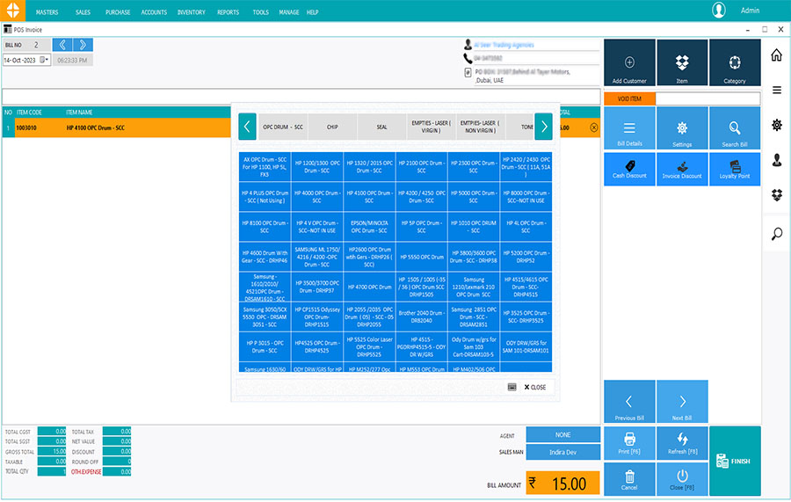Click Refresh [F8] tile

pyautogui.click(x=682, y=443)
